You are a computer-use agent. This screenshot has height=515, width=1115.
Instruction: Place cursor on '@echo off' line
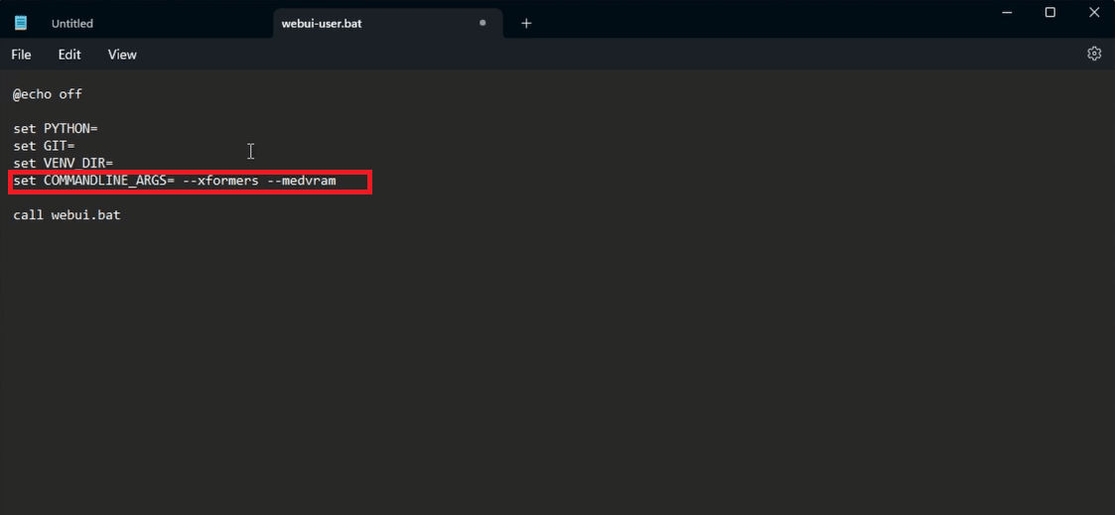pos(48,93)
